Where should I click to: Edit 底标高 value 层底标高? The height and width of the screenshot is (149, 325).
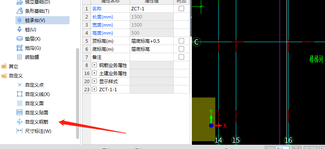(x=152, y=49)
